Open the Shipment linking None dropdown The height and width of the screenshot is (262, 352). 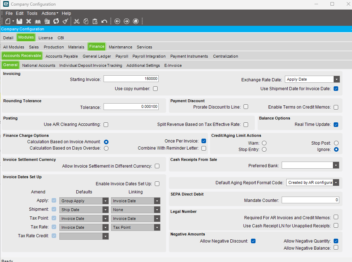pyautogui.click(x=157, y=210)
